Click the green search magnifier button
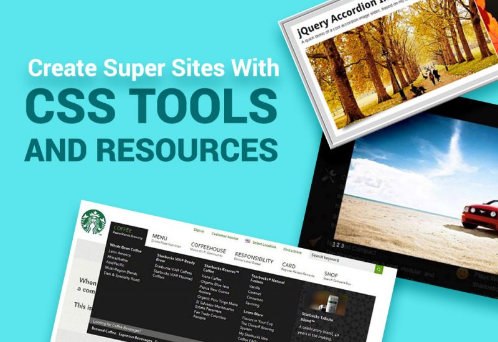Image resolution: width=498 pixels, height=342 pixels. point(378,269)
